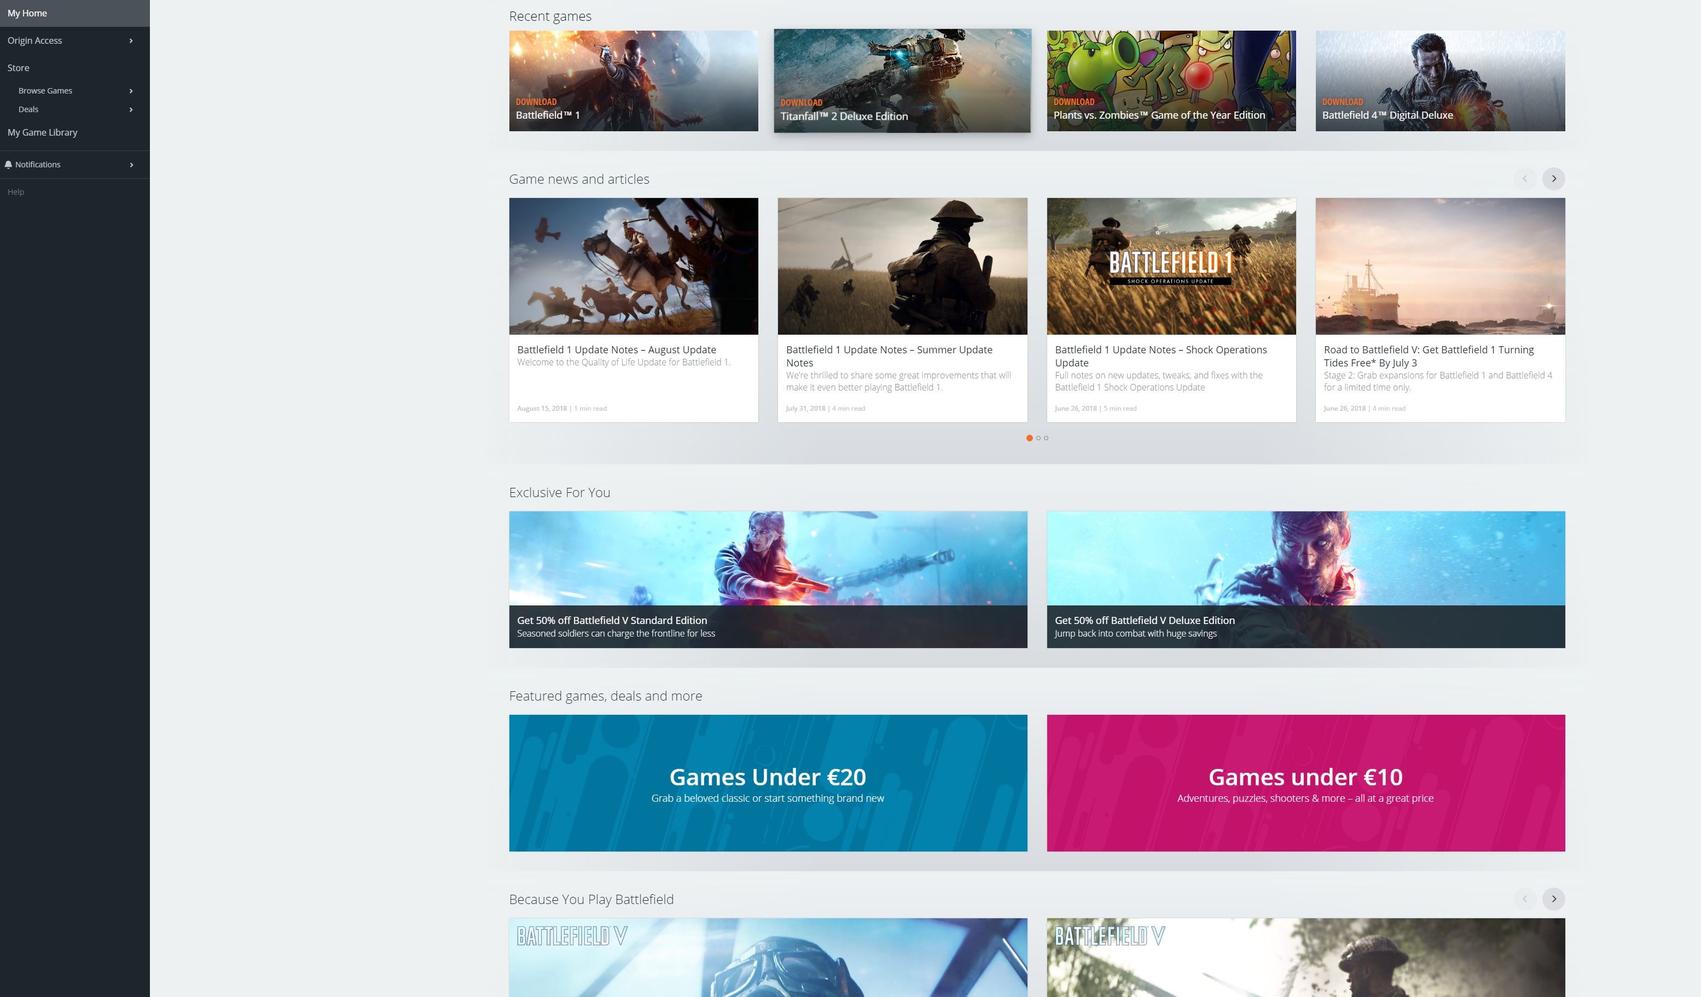Open Summer Update Notes article image
Viewport: 1701px width, 997px height.
pyautogui.click(x=902, y=266)
